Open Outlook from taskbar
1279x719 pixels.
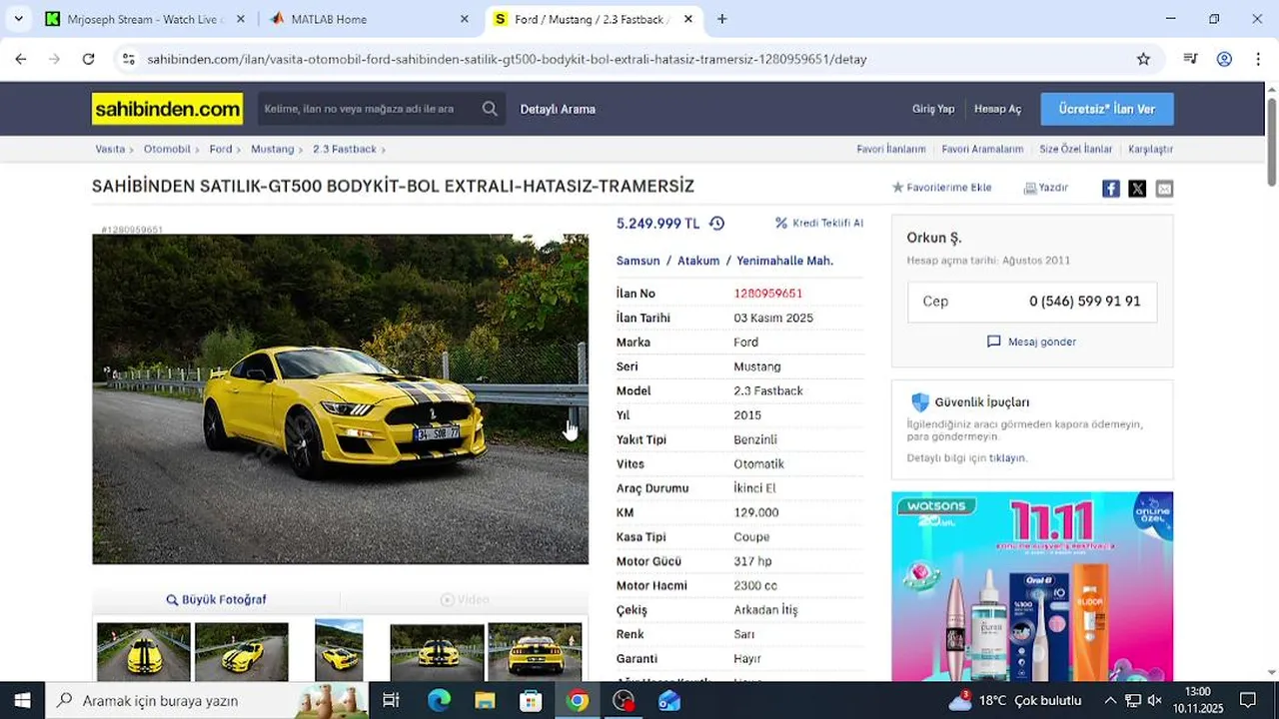pos(669,700)
